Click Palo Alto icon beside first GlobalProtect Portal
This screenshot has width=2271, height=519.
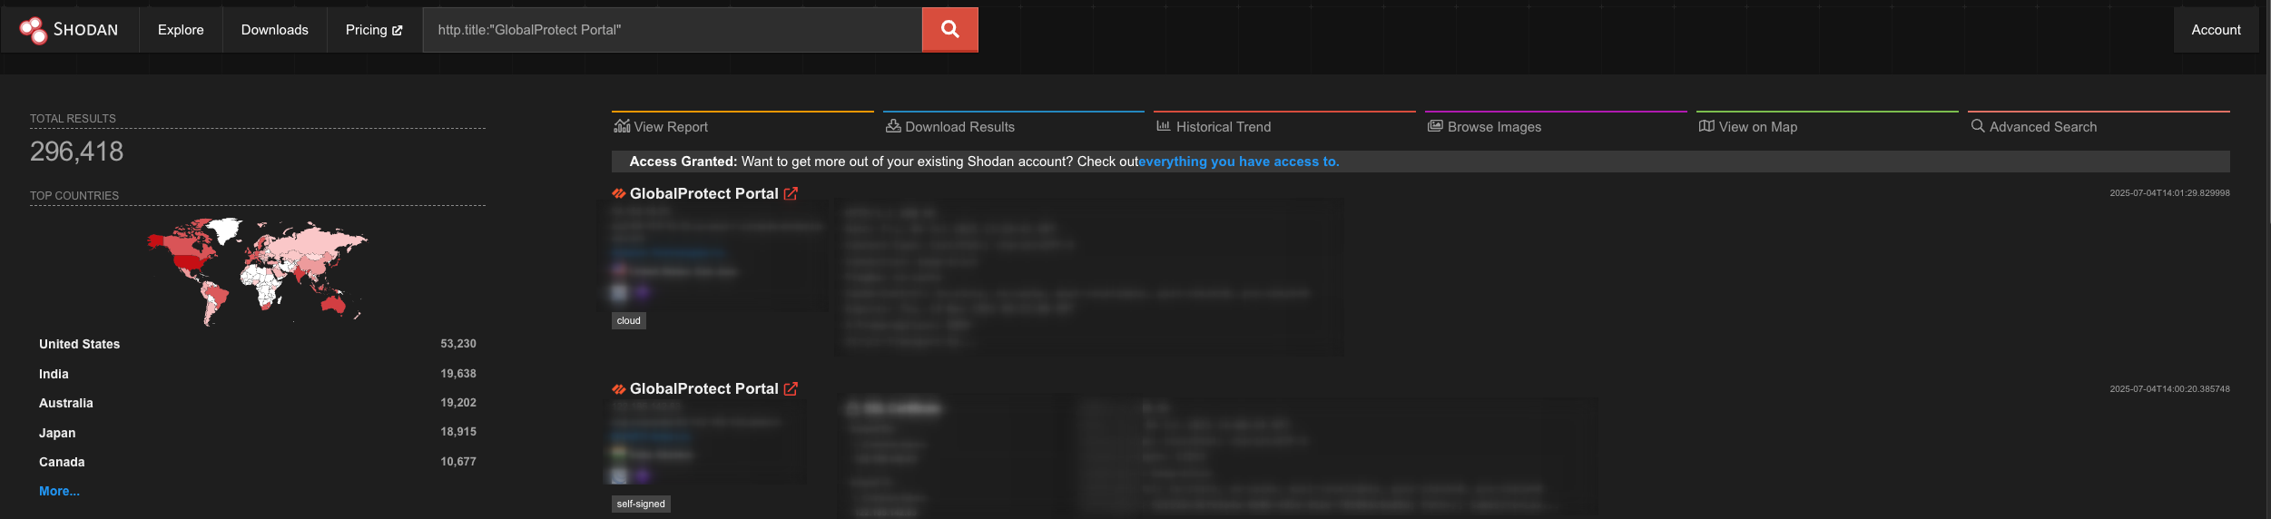pyautogui.click(x=619, y=193)
